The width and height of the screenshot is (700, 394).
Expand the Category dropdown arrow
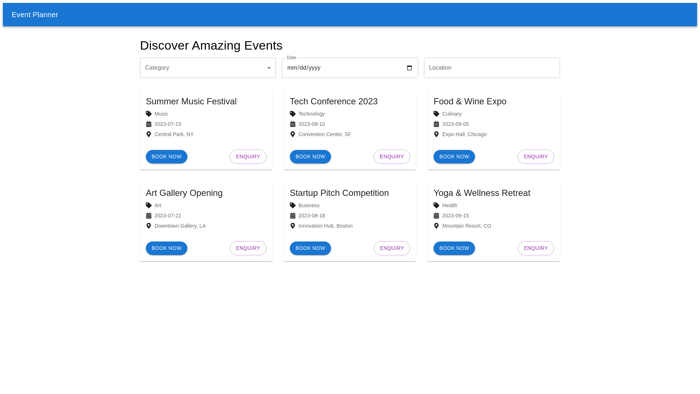[x=269, y=68]
